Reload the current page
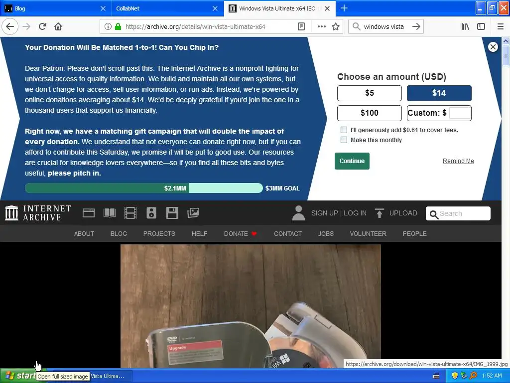 (x=43, y=26)
